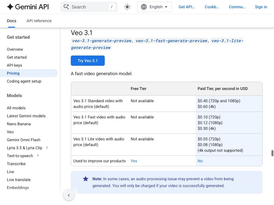Open Nano Banana sidebar item

[x=19, y=124]
